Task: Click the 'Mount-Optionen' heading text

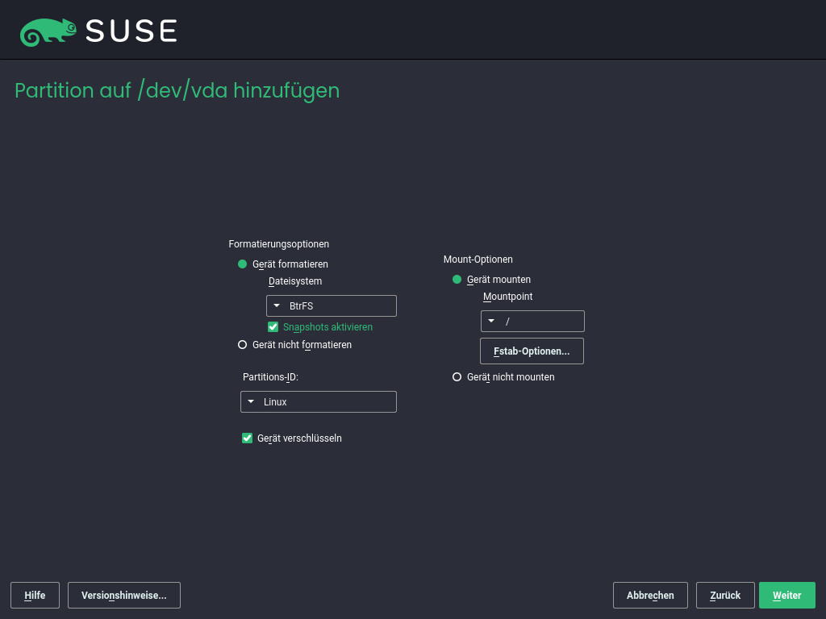Action: tap(478, 260)
